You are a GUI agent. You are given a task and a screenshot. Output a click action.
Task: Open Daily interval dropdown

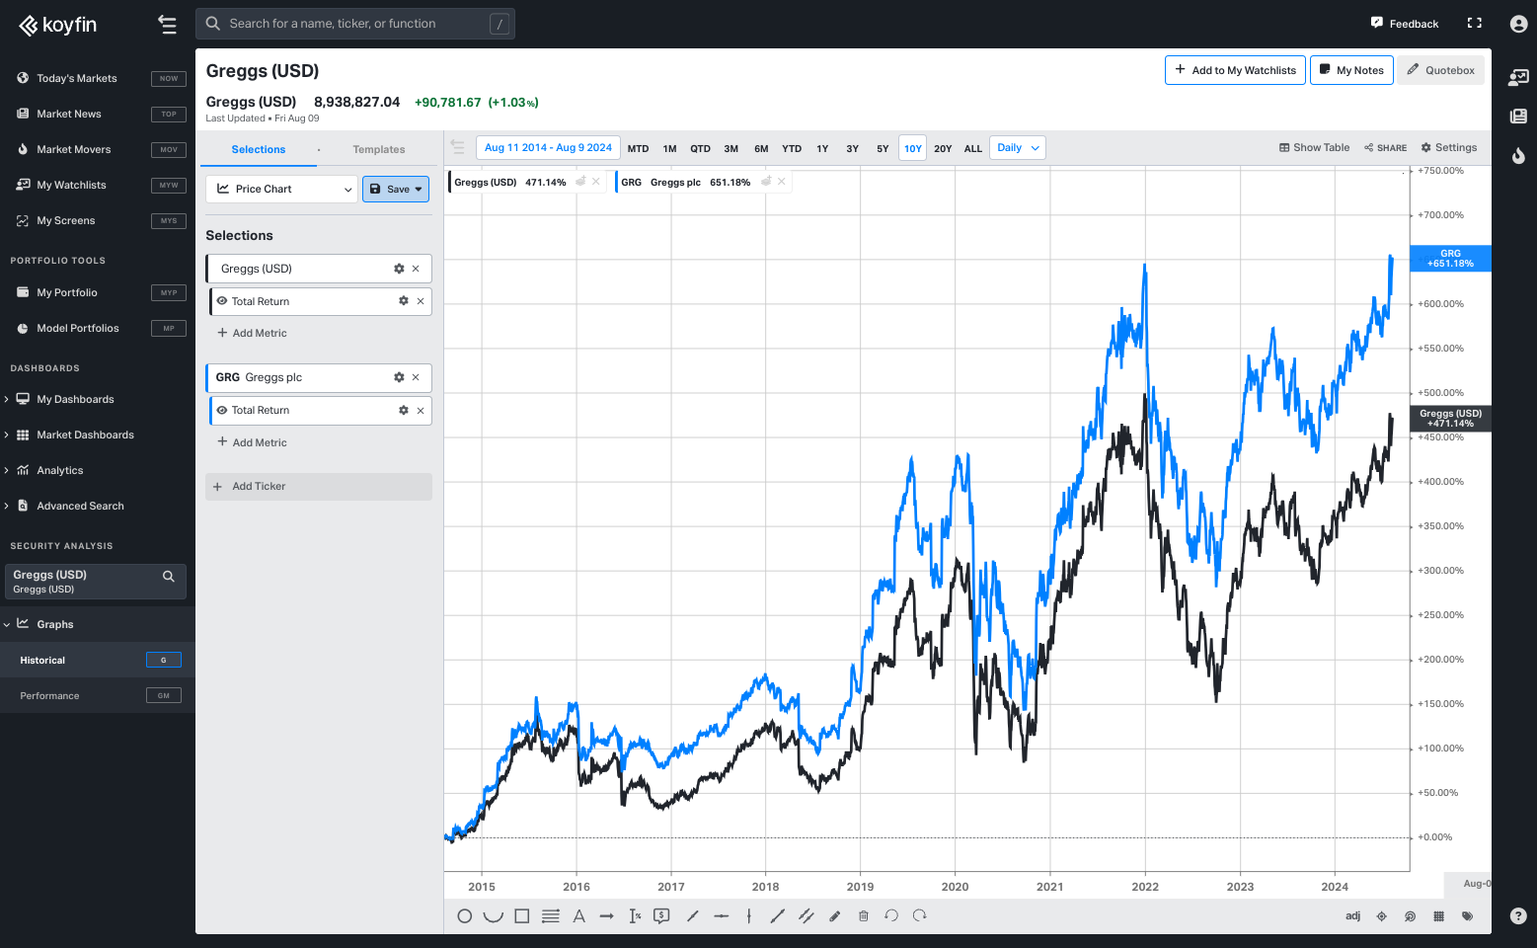coord(1018,148)
